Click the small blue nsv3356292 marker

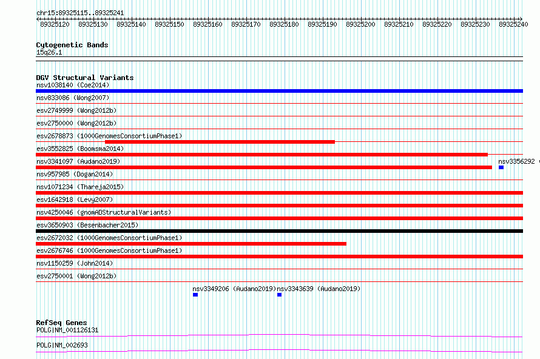pos(501,167)
